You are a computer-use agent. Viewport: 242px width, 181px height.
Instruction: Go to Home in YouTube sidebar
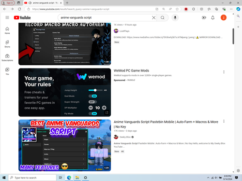(x=7, y=30)
